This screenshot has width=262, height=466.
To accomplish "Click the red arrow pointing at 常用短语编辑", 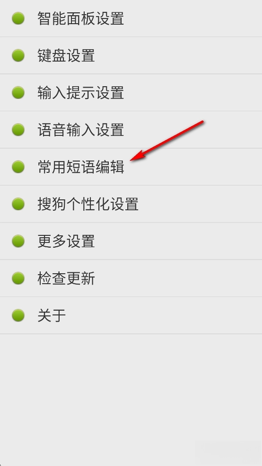I will [x=167, y=141].
